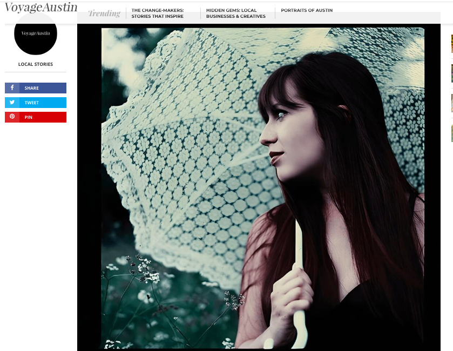453x351 pixels.
Task: Click the Trending label in the nav bar
Action: (x=104, y=13)
